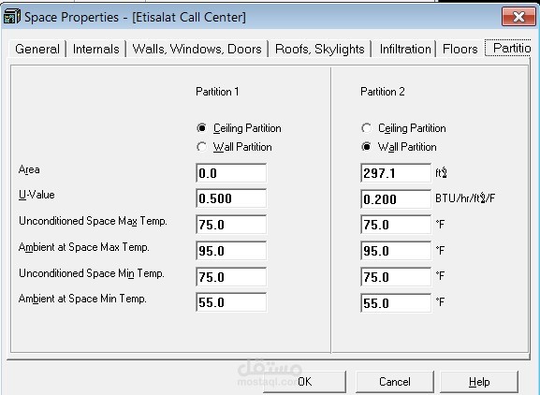Click the OK button
This screenshot has width=540, height=395.
tap(305, 382)
